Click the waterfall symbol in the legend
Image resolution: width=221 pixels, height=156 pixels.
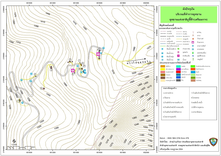coord(178,60)
